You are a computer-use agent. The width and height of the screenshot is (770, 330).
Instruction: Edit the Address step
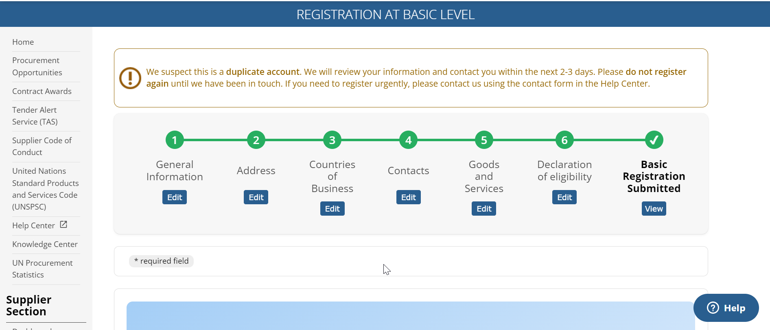tap(256, 197)
